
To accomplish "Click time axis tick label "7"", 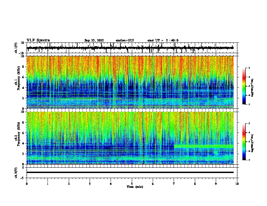I will [x=174, y=184].
